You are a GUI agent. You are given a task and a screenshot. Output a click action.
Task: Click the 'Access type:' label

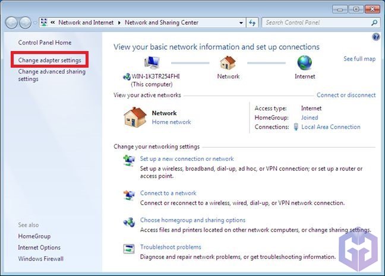coord(270,108)
